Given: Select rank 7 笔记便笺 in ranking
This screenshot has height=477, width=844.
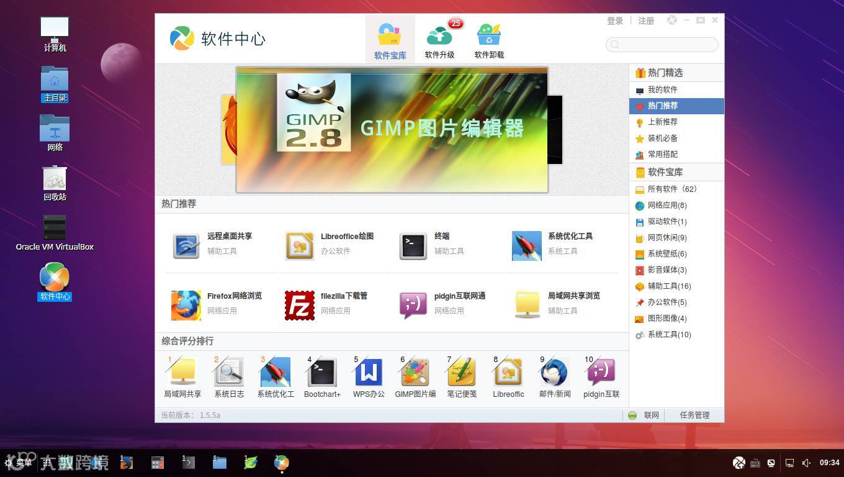Looking at the screenshot, I should click(462, 377).
